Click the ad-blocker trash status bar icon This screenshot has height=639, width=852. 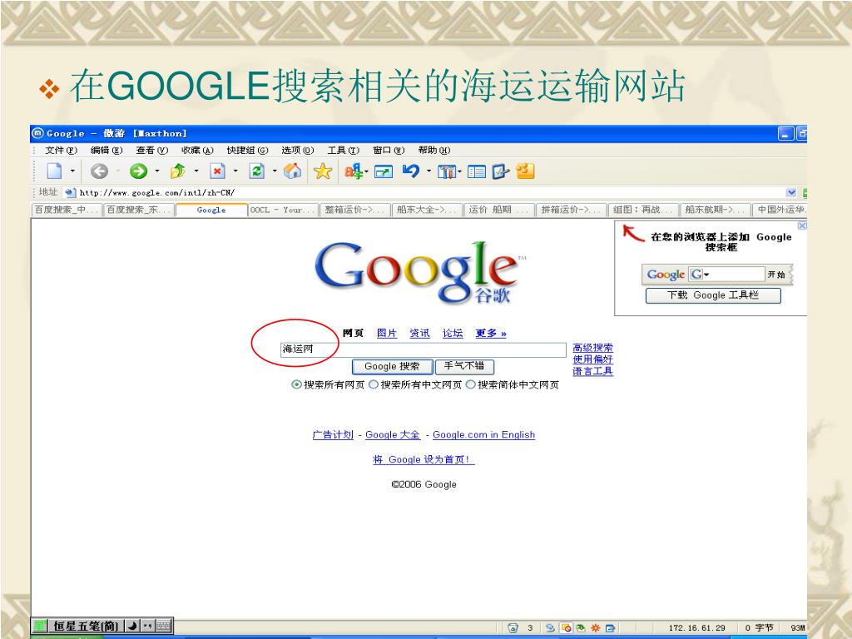[x=513, y=627]
